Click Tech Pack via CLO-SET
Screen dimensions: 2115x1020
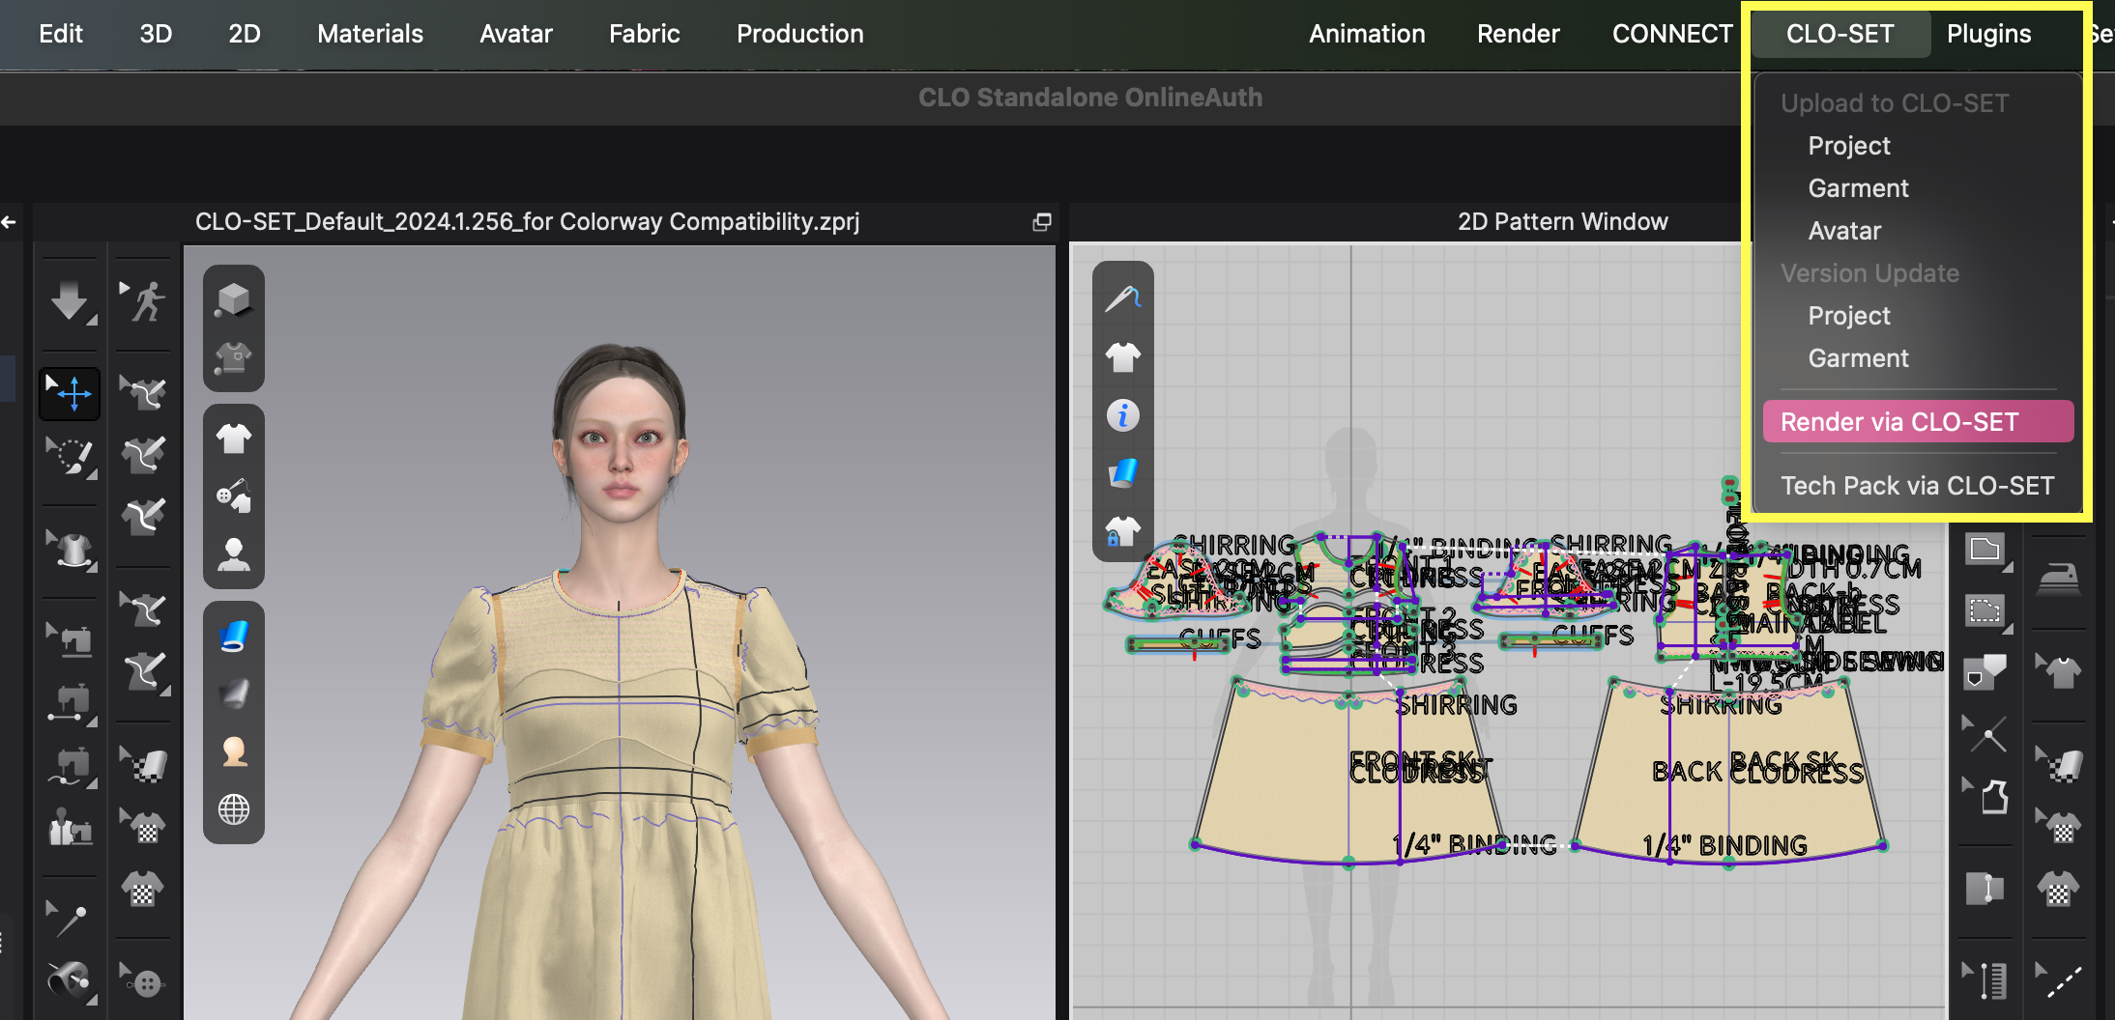(1918, 485)
